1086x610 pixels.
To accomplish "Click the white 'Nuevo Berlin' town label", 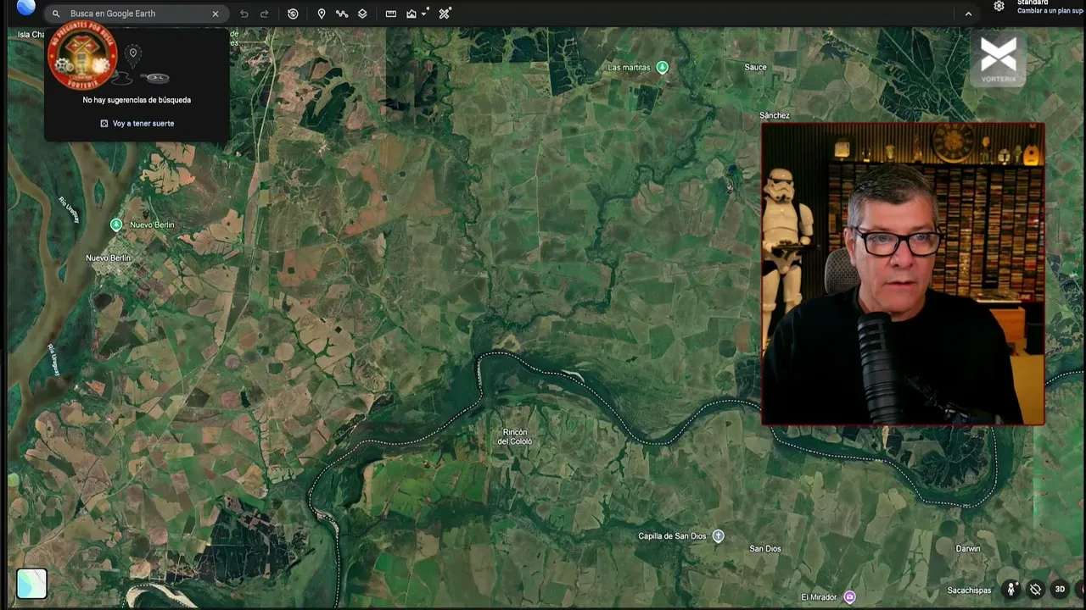I will tap(109, 258).
